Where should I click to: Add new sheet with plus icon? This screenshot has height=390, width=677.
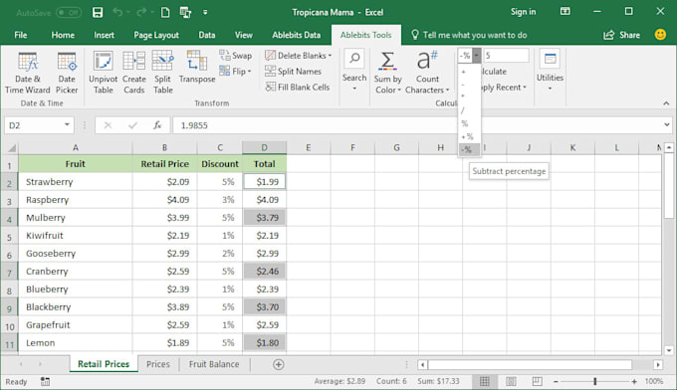(279, 364)
